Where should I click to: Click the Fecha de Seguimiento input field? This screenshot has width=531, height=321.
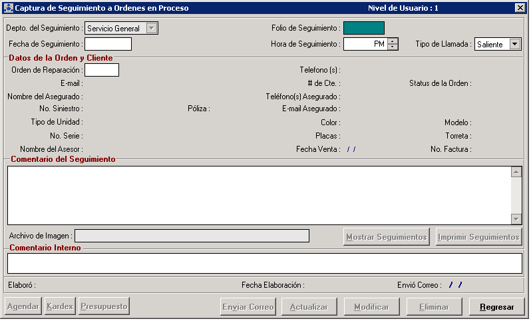(x=108, y=44)
